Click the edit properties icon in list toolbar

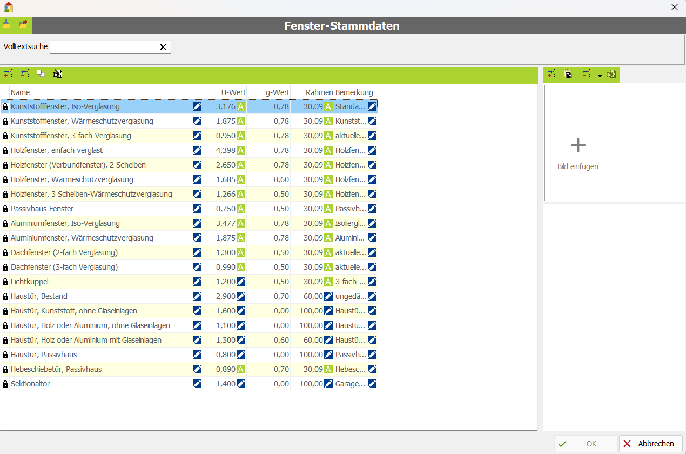pyautogui.click(x=58, y=74)
